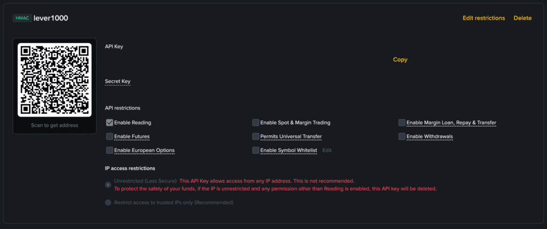Click Edit restrictions link
This screenshot has height=229, width=547.
click(x=483, y=18)
